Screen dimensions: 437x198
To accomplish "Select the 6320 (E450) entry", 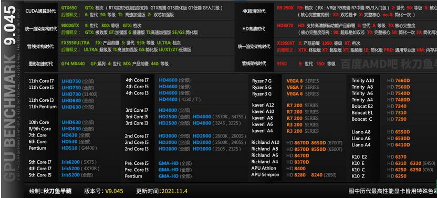I will pyautogui.click(x=422, y=163).
